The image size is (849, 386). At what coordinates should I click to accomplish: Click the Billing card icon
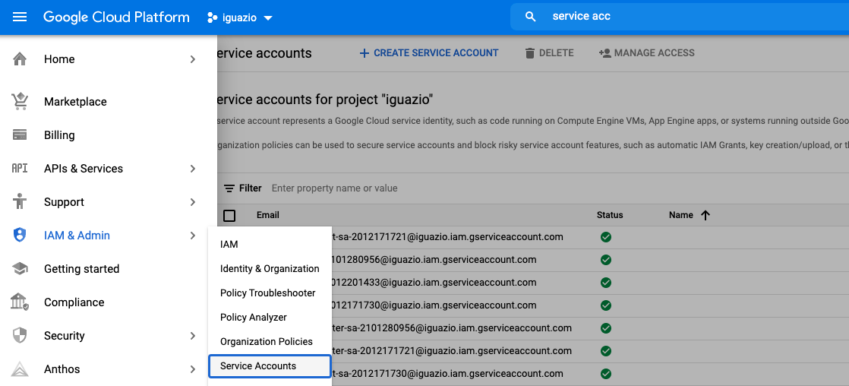pos(20,135)
